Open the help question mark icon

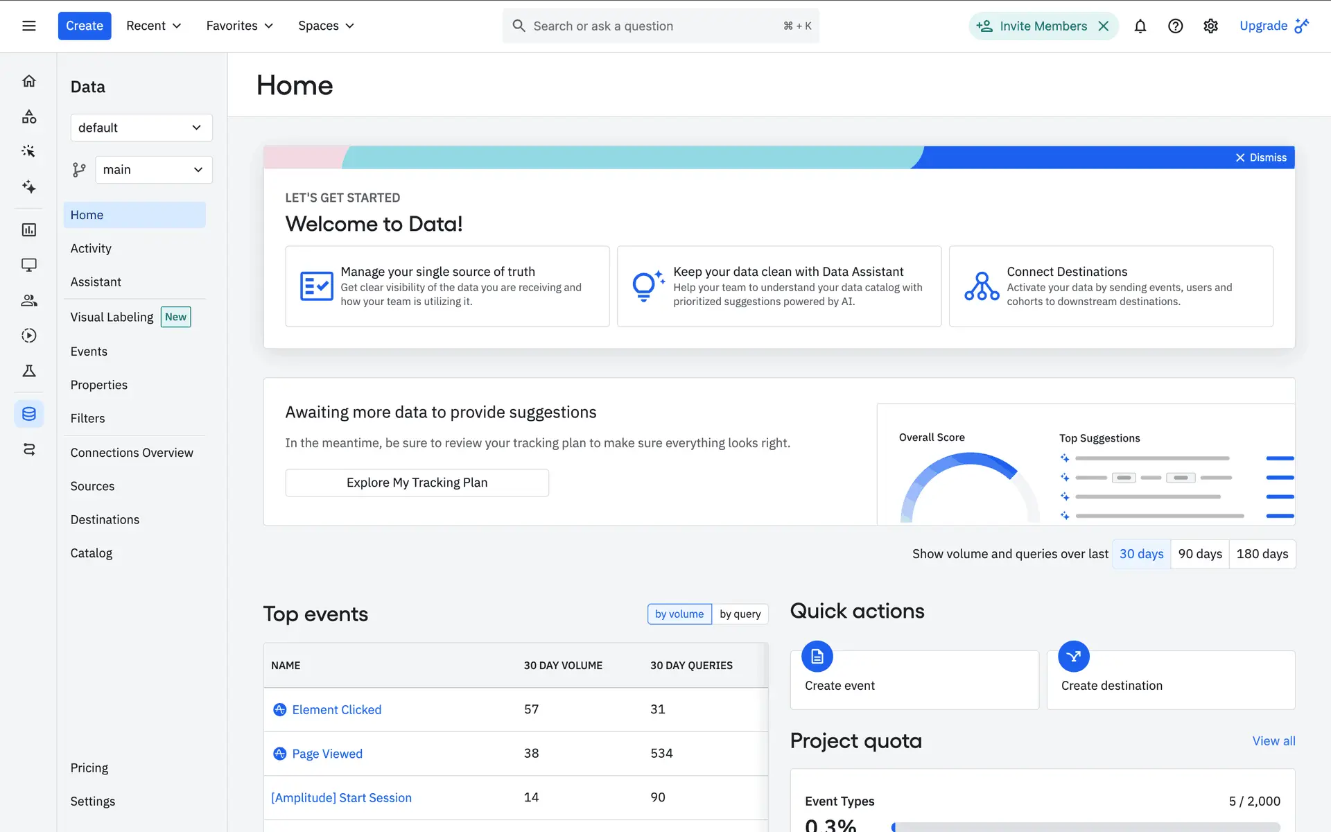tap(1175, 26)
